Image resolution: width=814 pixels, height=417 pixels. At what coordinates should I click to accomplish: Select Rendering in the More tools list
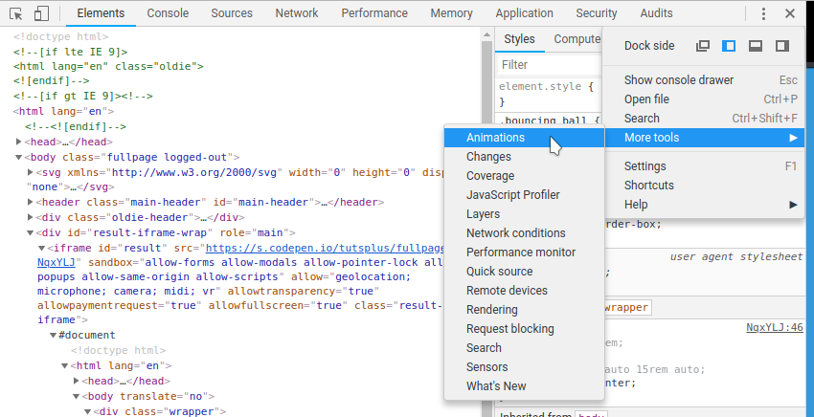491,310
